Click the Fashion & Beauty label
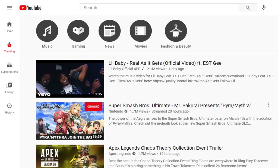 tap(176, 46)
